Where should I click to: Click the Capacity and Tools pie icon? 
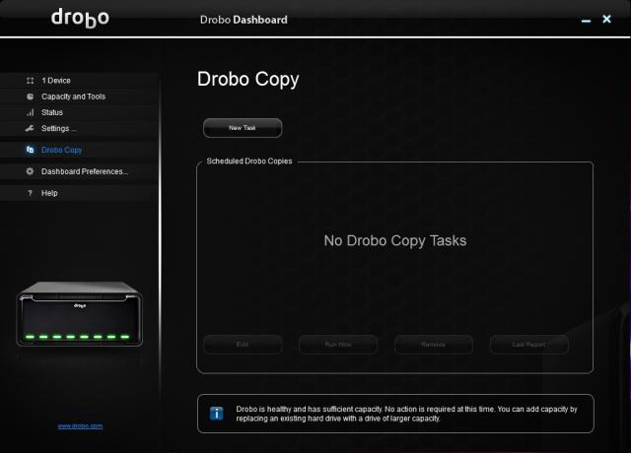(30, 97)
